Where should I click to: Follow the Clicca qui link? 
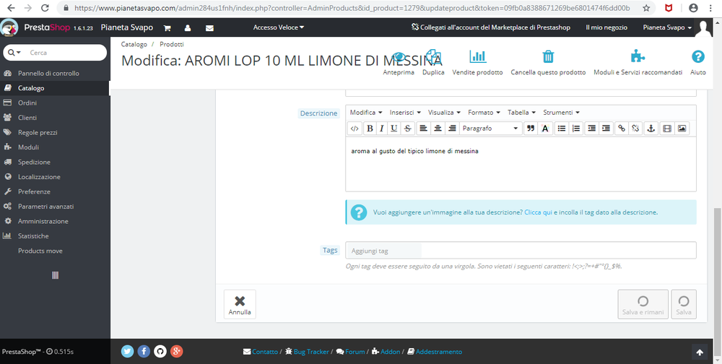(x=539, y=212)
